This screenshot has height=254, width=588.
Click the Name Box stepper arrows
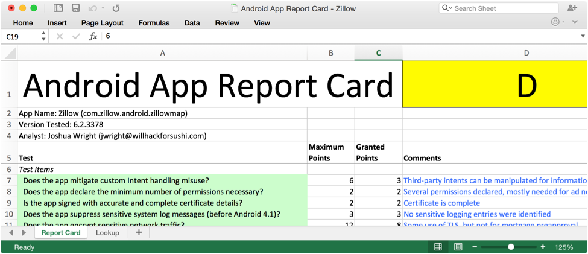coord(43,36)
